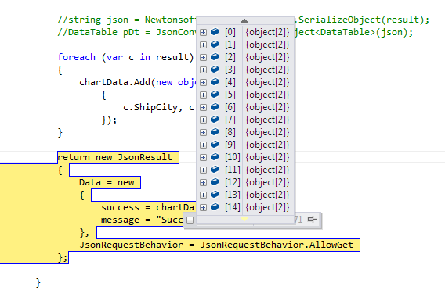Click the object cube icon for [9]
The width and height of the screenshot is (445, 301).
click(215, 144)
